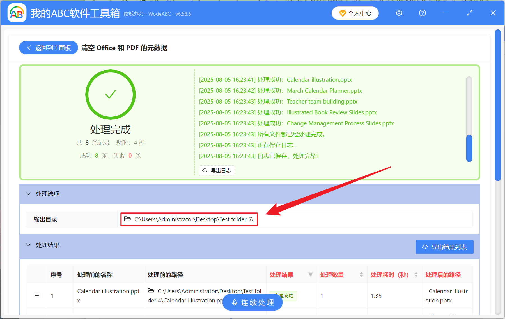This screenshot has height=319, width=505.
Task: Expand row 1 with the plus button
Action: pos(37,295)
